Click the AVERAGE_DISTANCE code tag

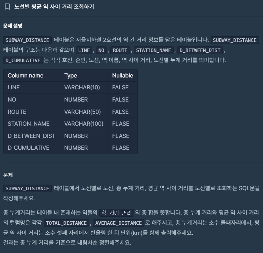(119, 223)
